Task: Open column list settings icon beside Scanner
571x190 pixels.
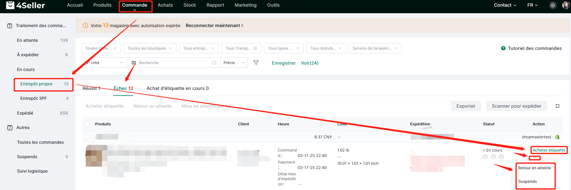Action: [557, 106]
